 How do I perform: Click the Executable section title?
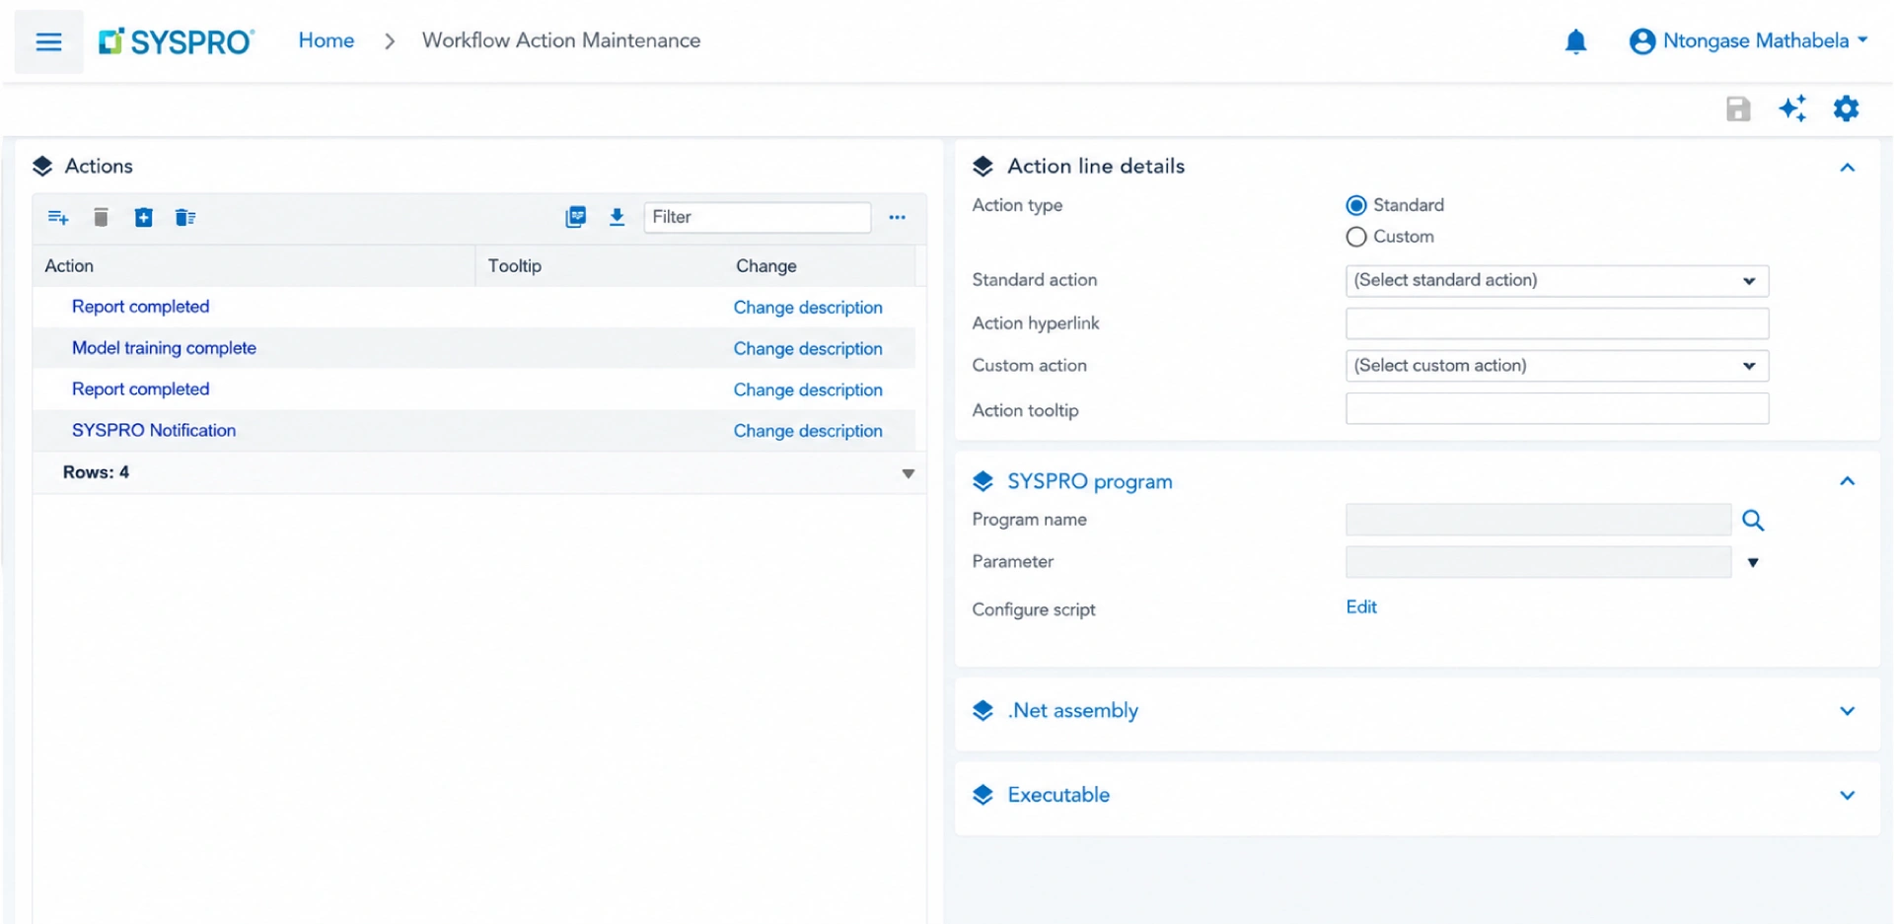[1058, 795]
